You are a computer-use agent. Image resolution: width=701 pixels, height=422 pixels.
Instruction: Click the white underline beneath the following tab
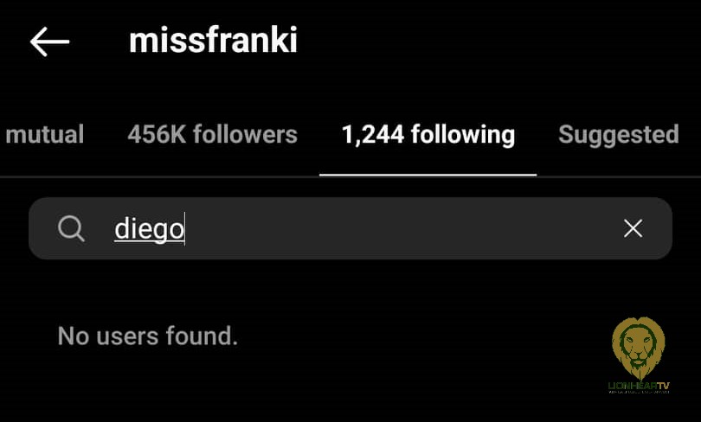coord(428,175)
